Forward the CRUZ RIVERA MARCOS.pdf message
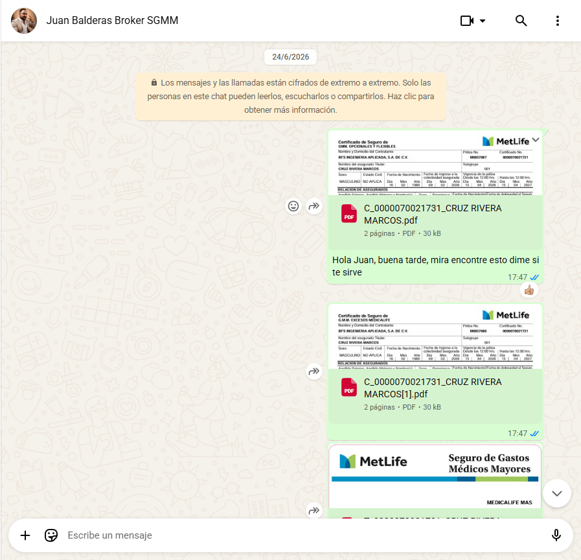This screenshot has height=560, width=581. (314, 206)
